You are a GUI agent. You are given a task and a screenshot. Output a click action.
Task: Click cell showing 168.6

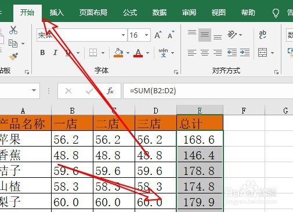(x=200, y=138)
